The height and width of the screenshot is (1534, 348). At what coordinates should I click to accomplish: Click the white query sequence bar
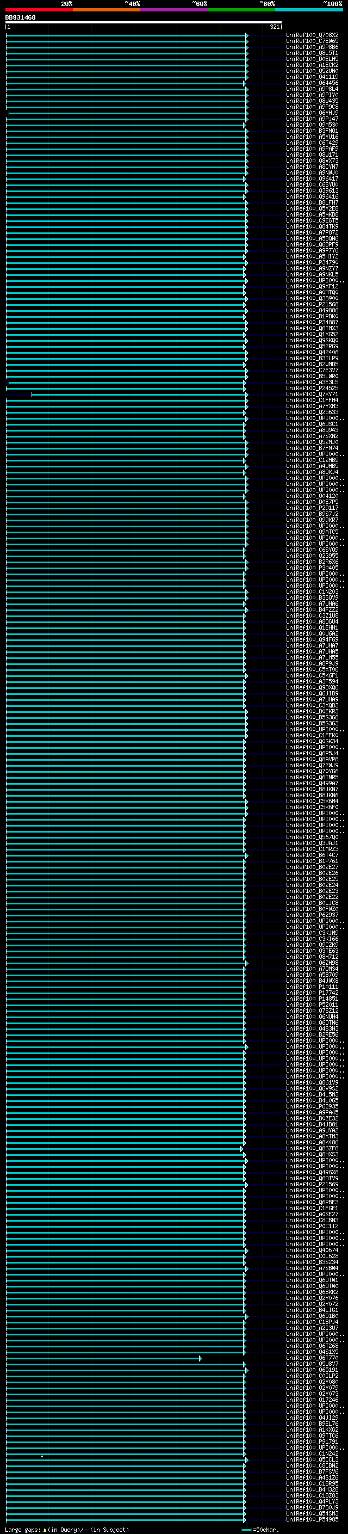pos(144,22)
